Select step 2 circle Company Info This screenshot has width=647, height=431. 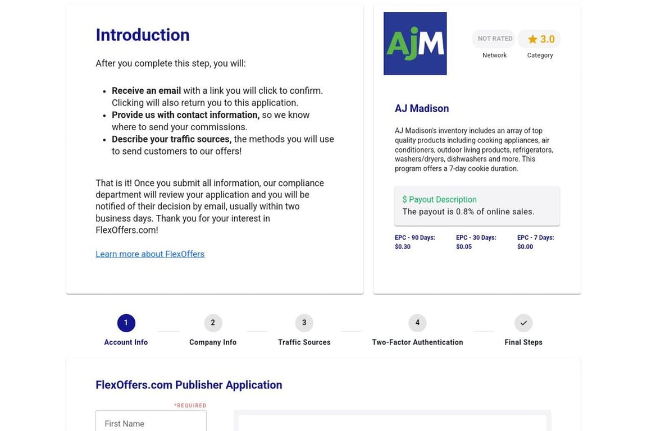point(213,323)
